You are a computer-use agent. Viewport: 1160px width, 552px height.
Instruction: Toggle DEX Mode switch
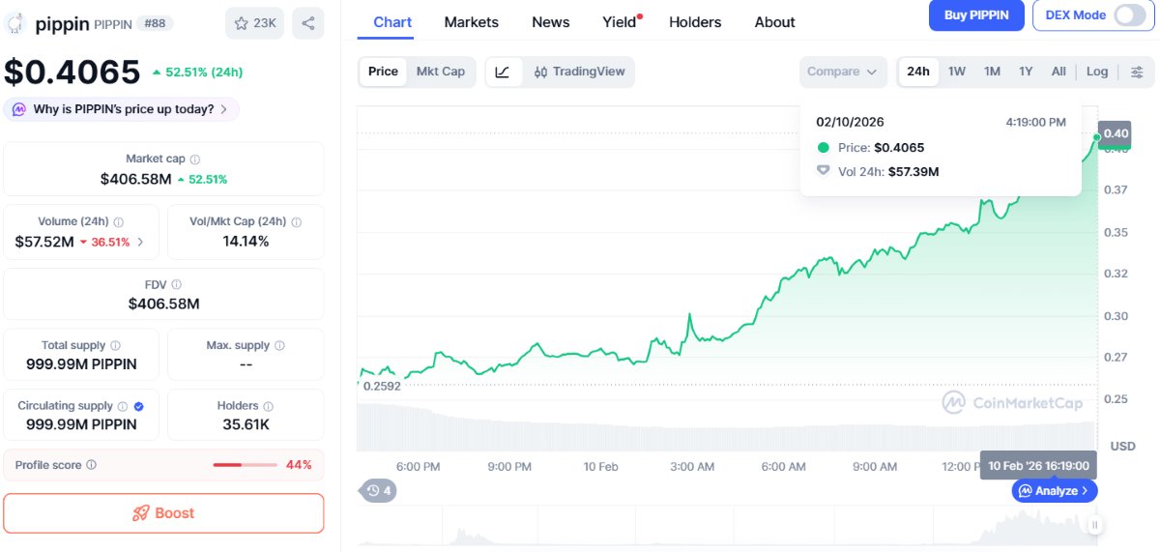1129,15
